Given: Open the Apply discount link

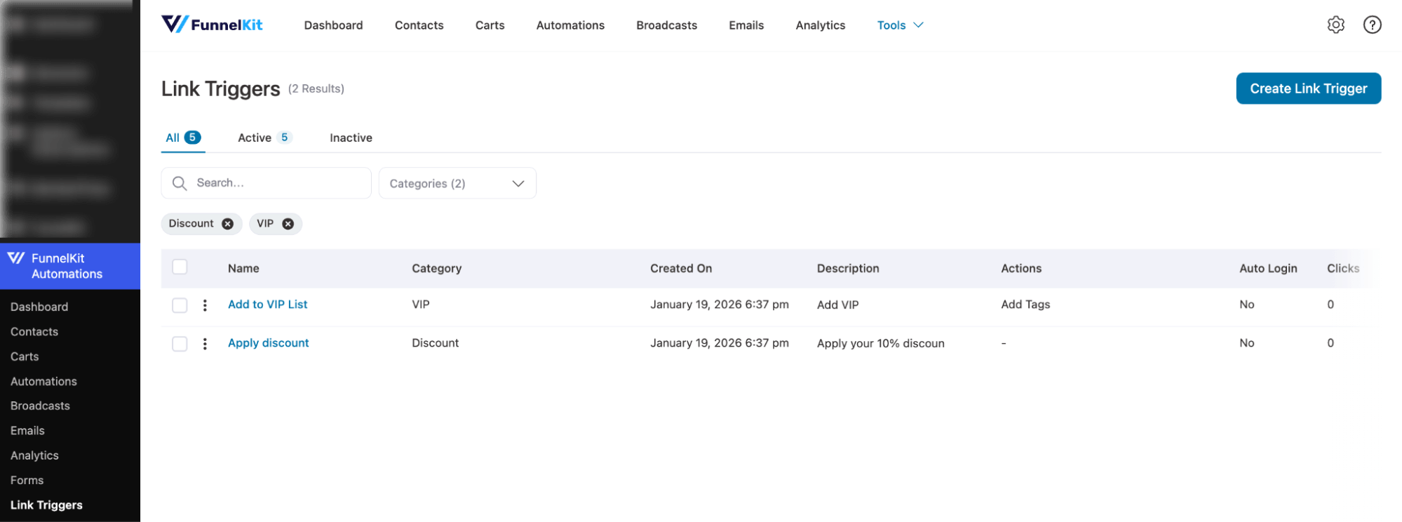Looking at the screenshot, I should click(x=268, y=343).
